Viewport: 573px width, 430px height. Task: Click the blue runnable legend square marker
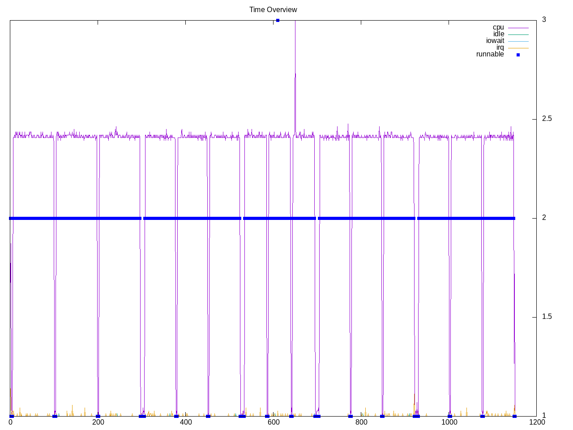pos(518,55)
